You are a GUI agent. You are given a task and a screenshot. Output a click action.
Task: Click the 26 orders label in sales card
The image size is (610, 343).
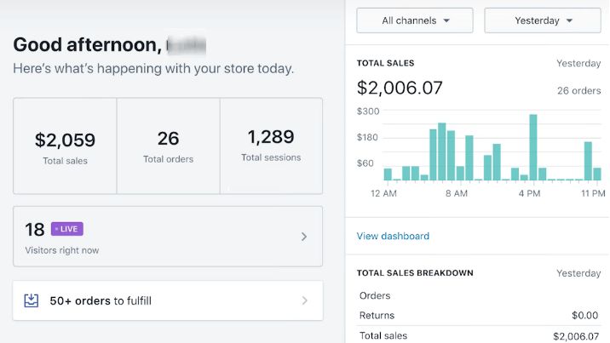click(x=578, y=90)
